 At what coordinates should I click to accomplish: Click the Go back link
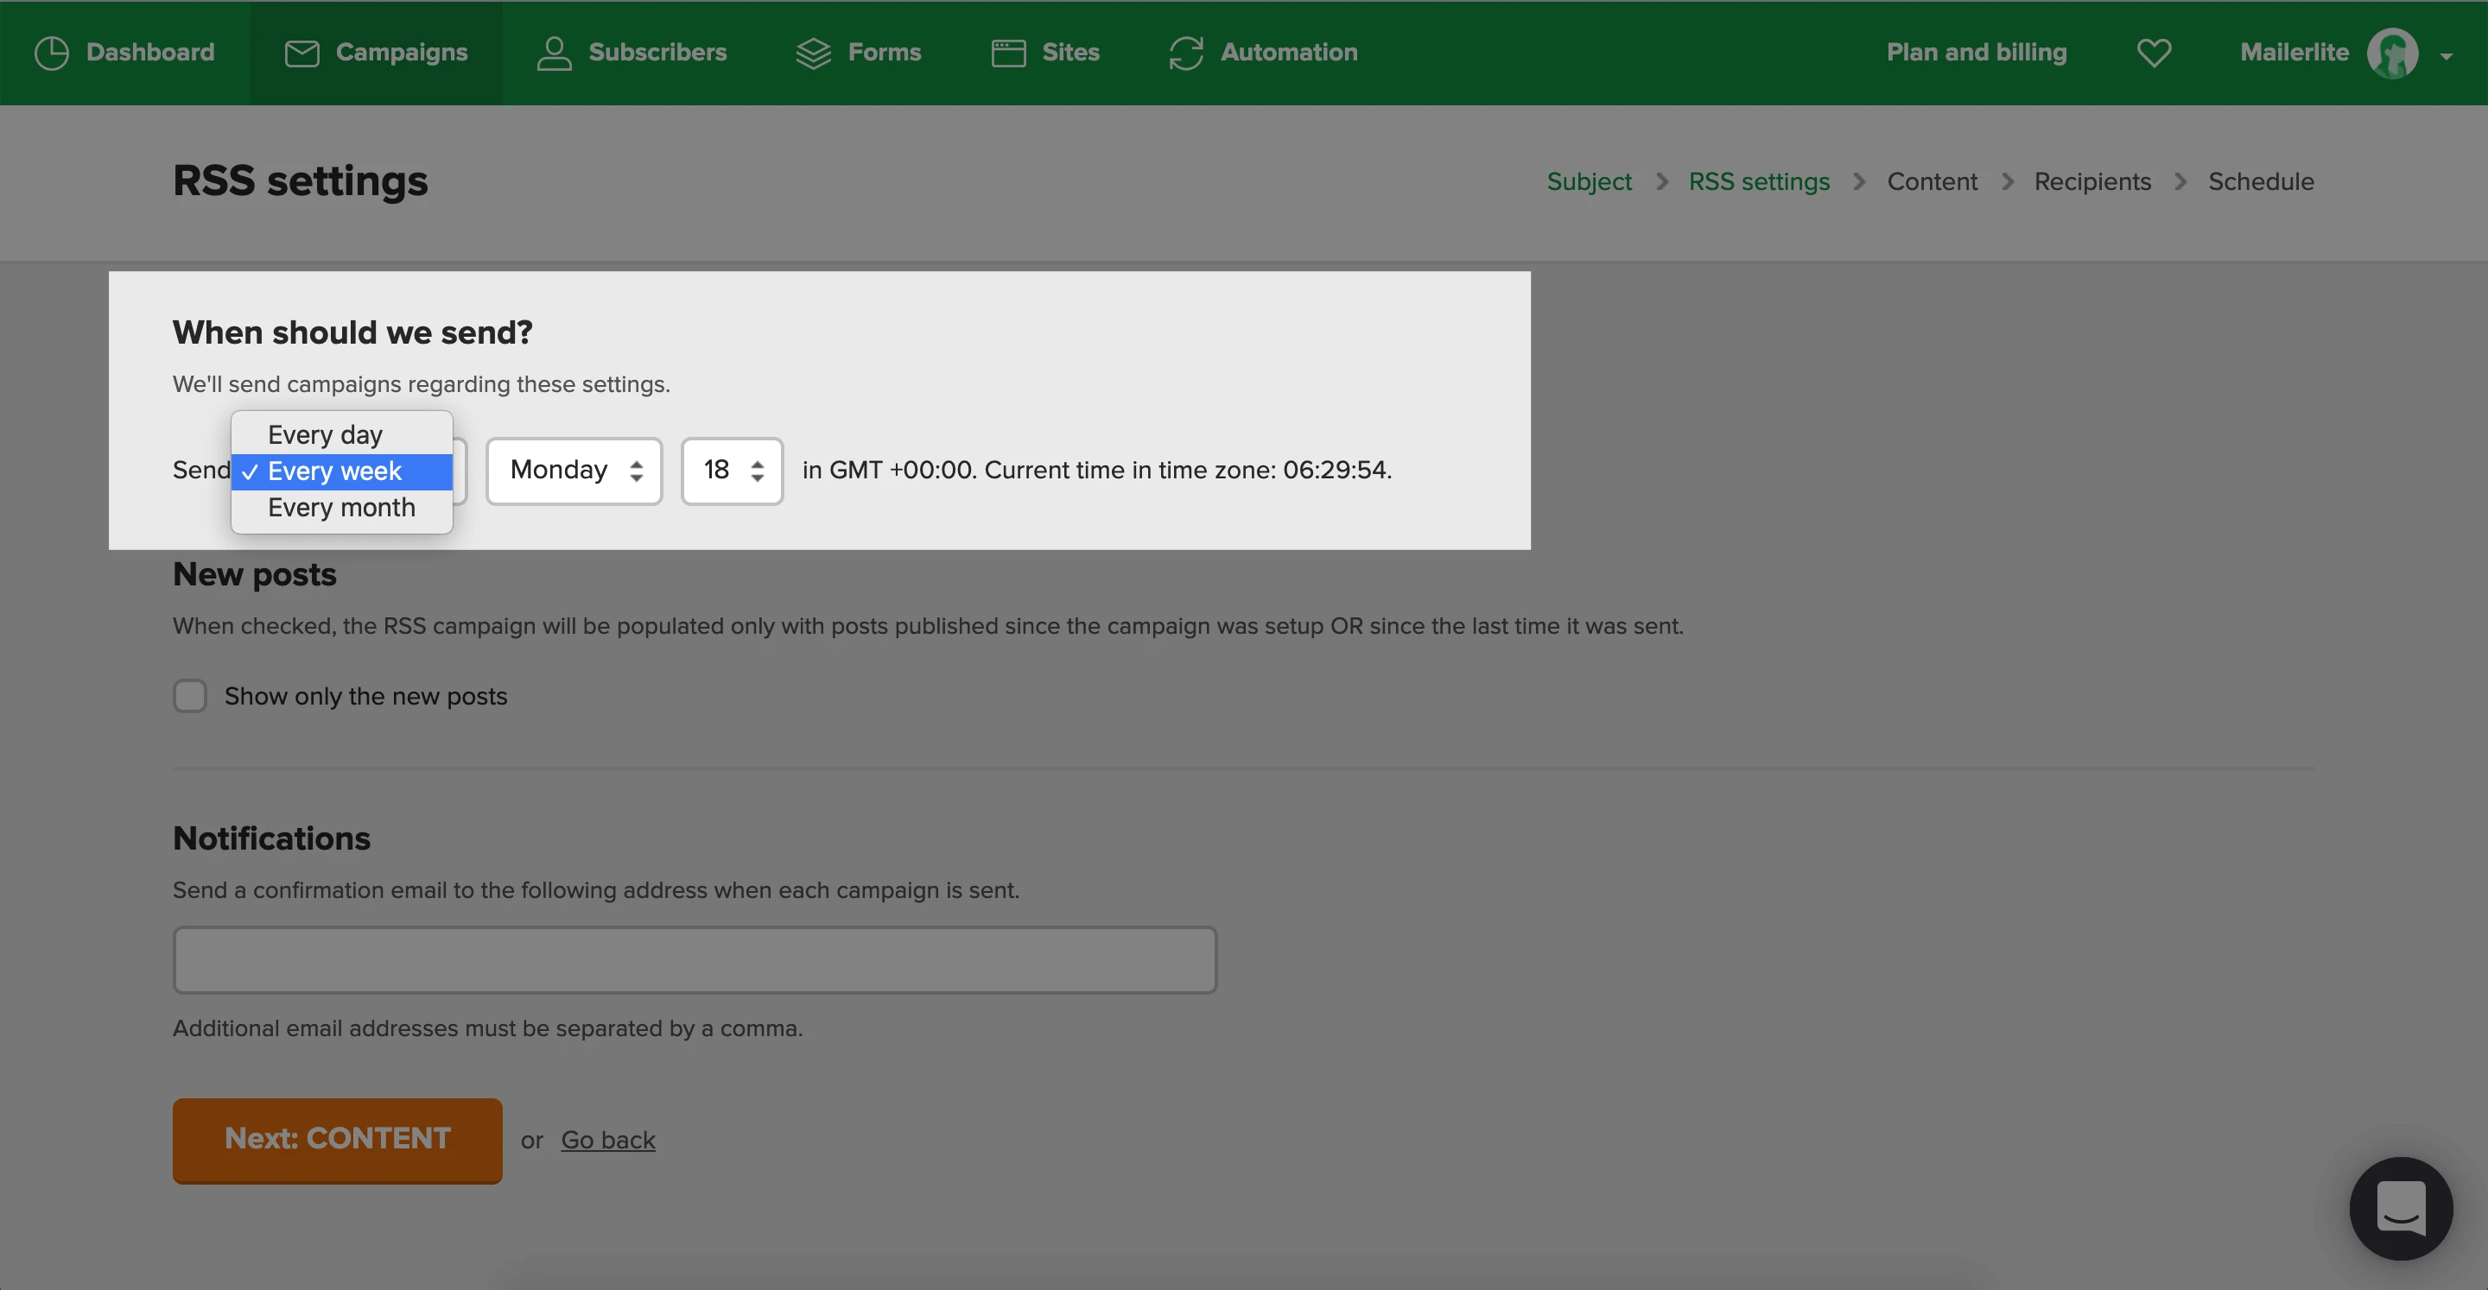coord(607,1140)
